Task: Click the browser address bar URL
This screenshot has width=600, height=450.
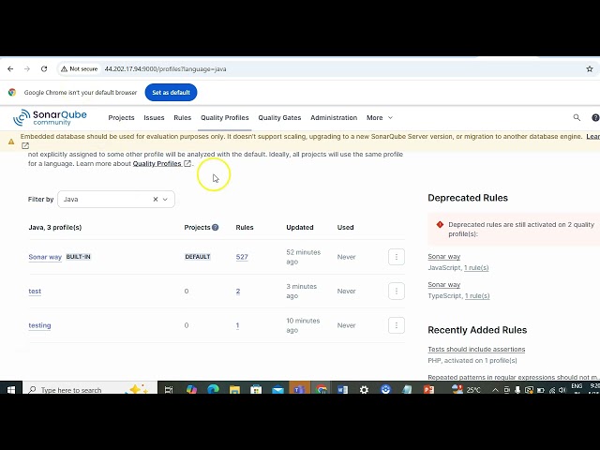Action: (x=165, y=68)
